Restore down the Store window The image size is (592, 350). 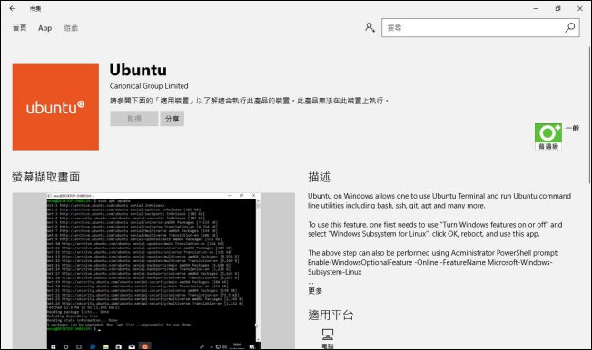pyautogui.click(x=558, y=8)
